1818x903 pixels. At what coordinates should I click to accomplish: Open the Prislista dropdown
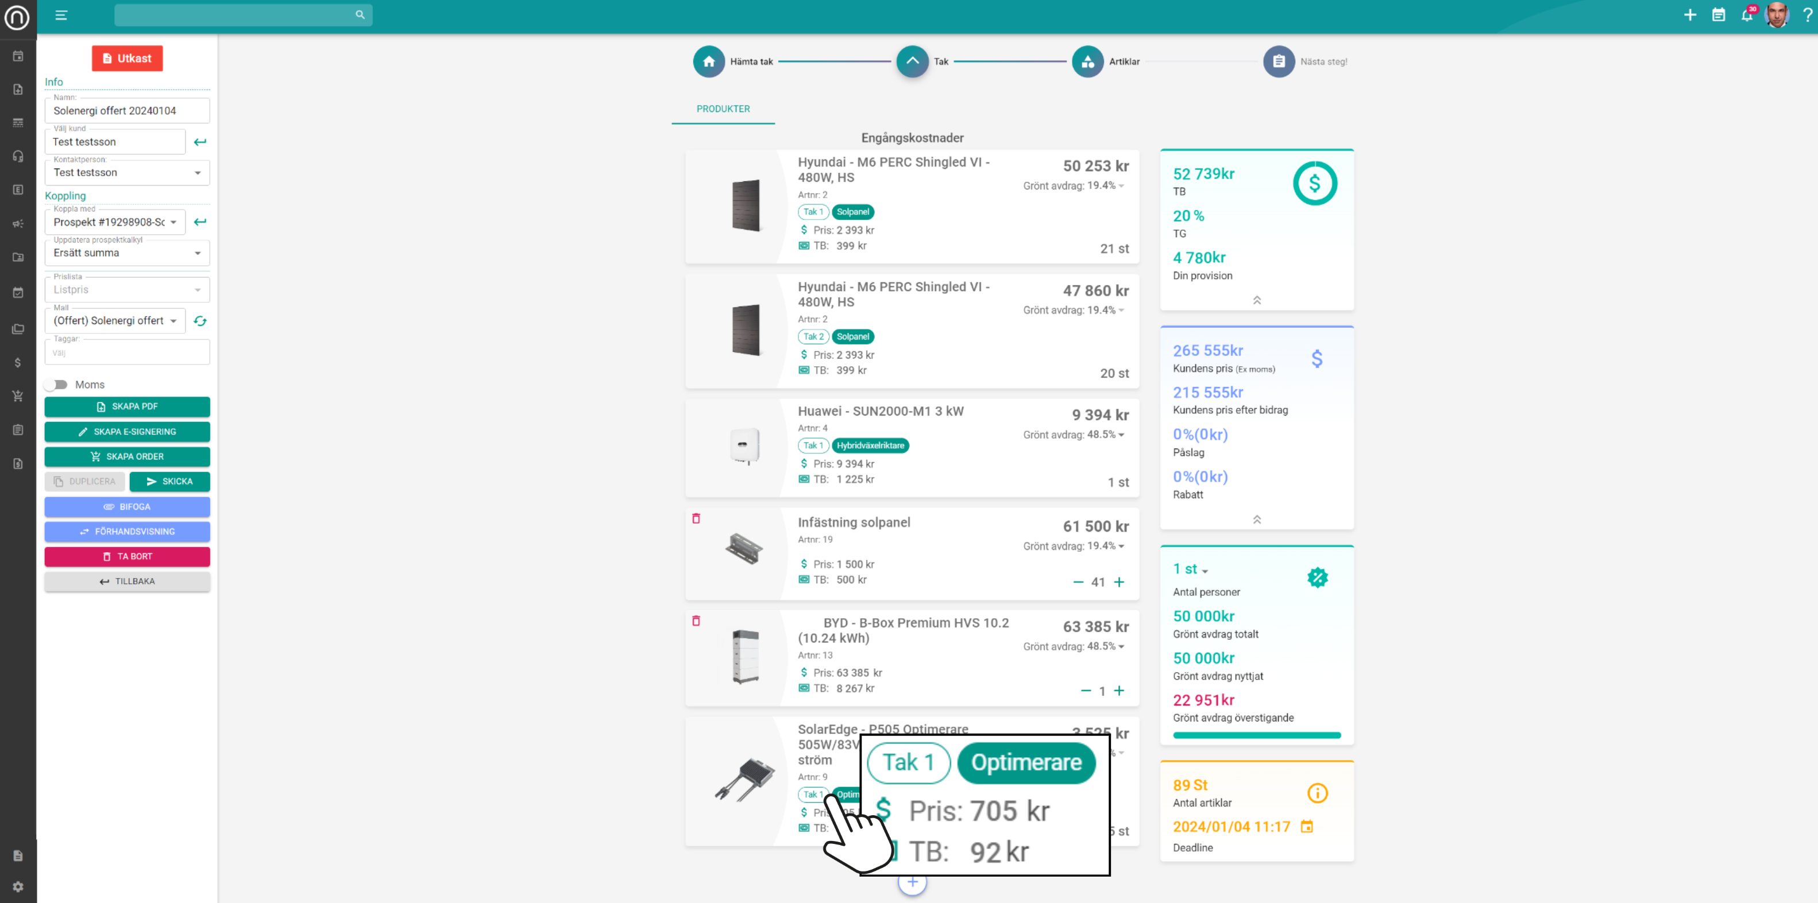coord(127,289)
